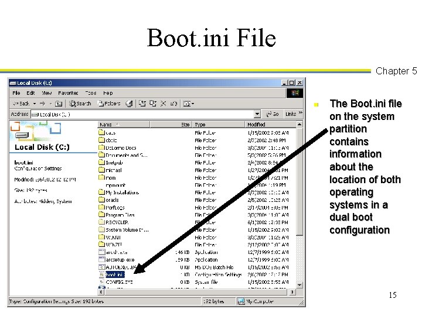Click inside the Address bar field

coord(142,114)
